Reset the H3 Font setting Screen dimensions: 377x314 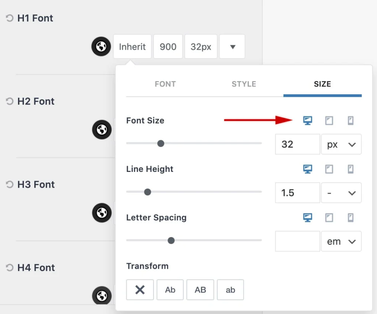click(x=10, y=184)
